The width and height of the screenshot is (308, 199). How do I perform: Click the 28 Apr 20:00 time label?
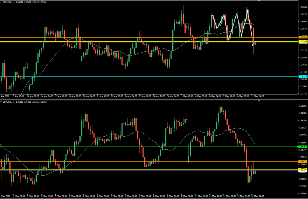[x=159, y=96]
